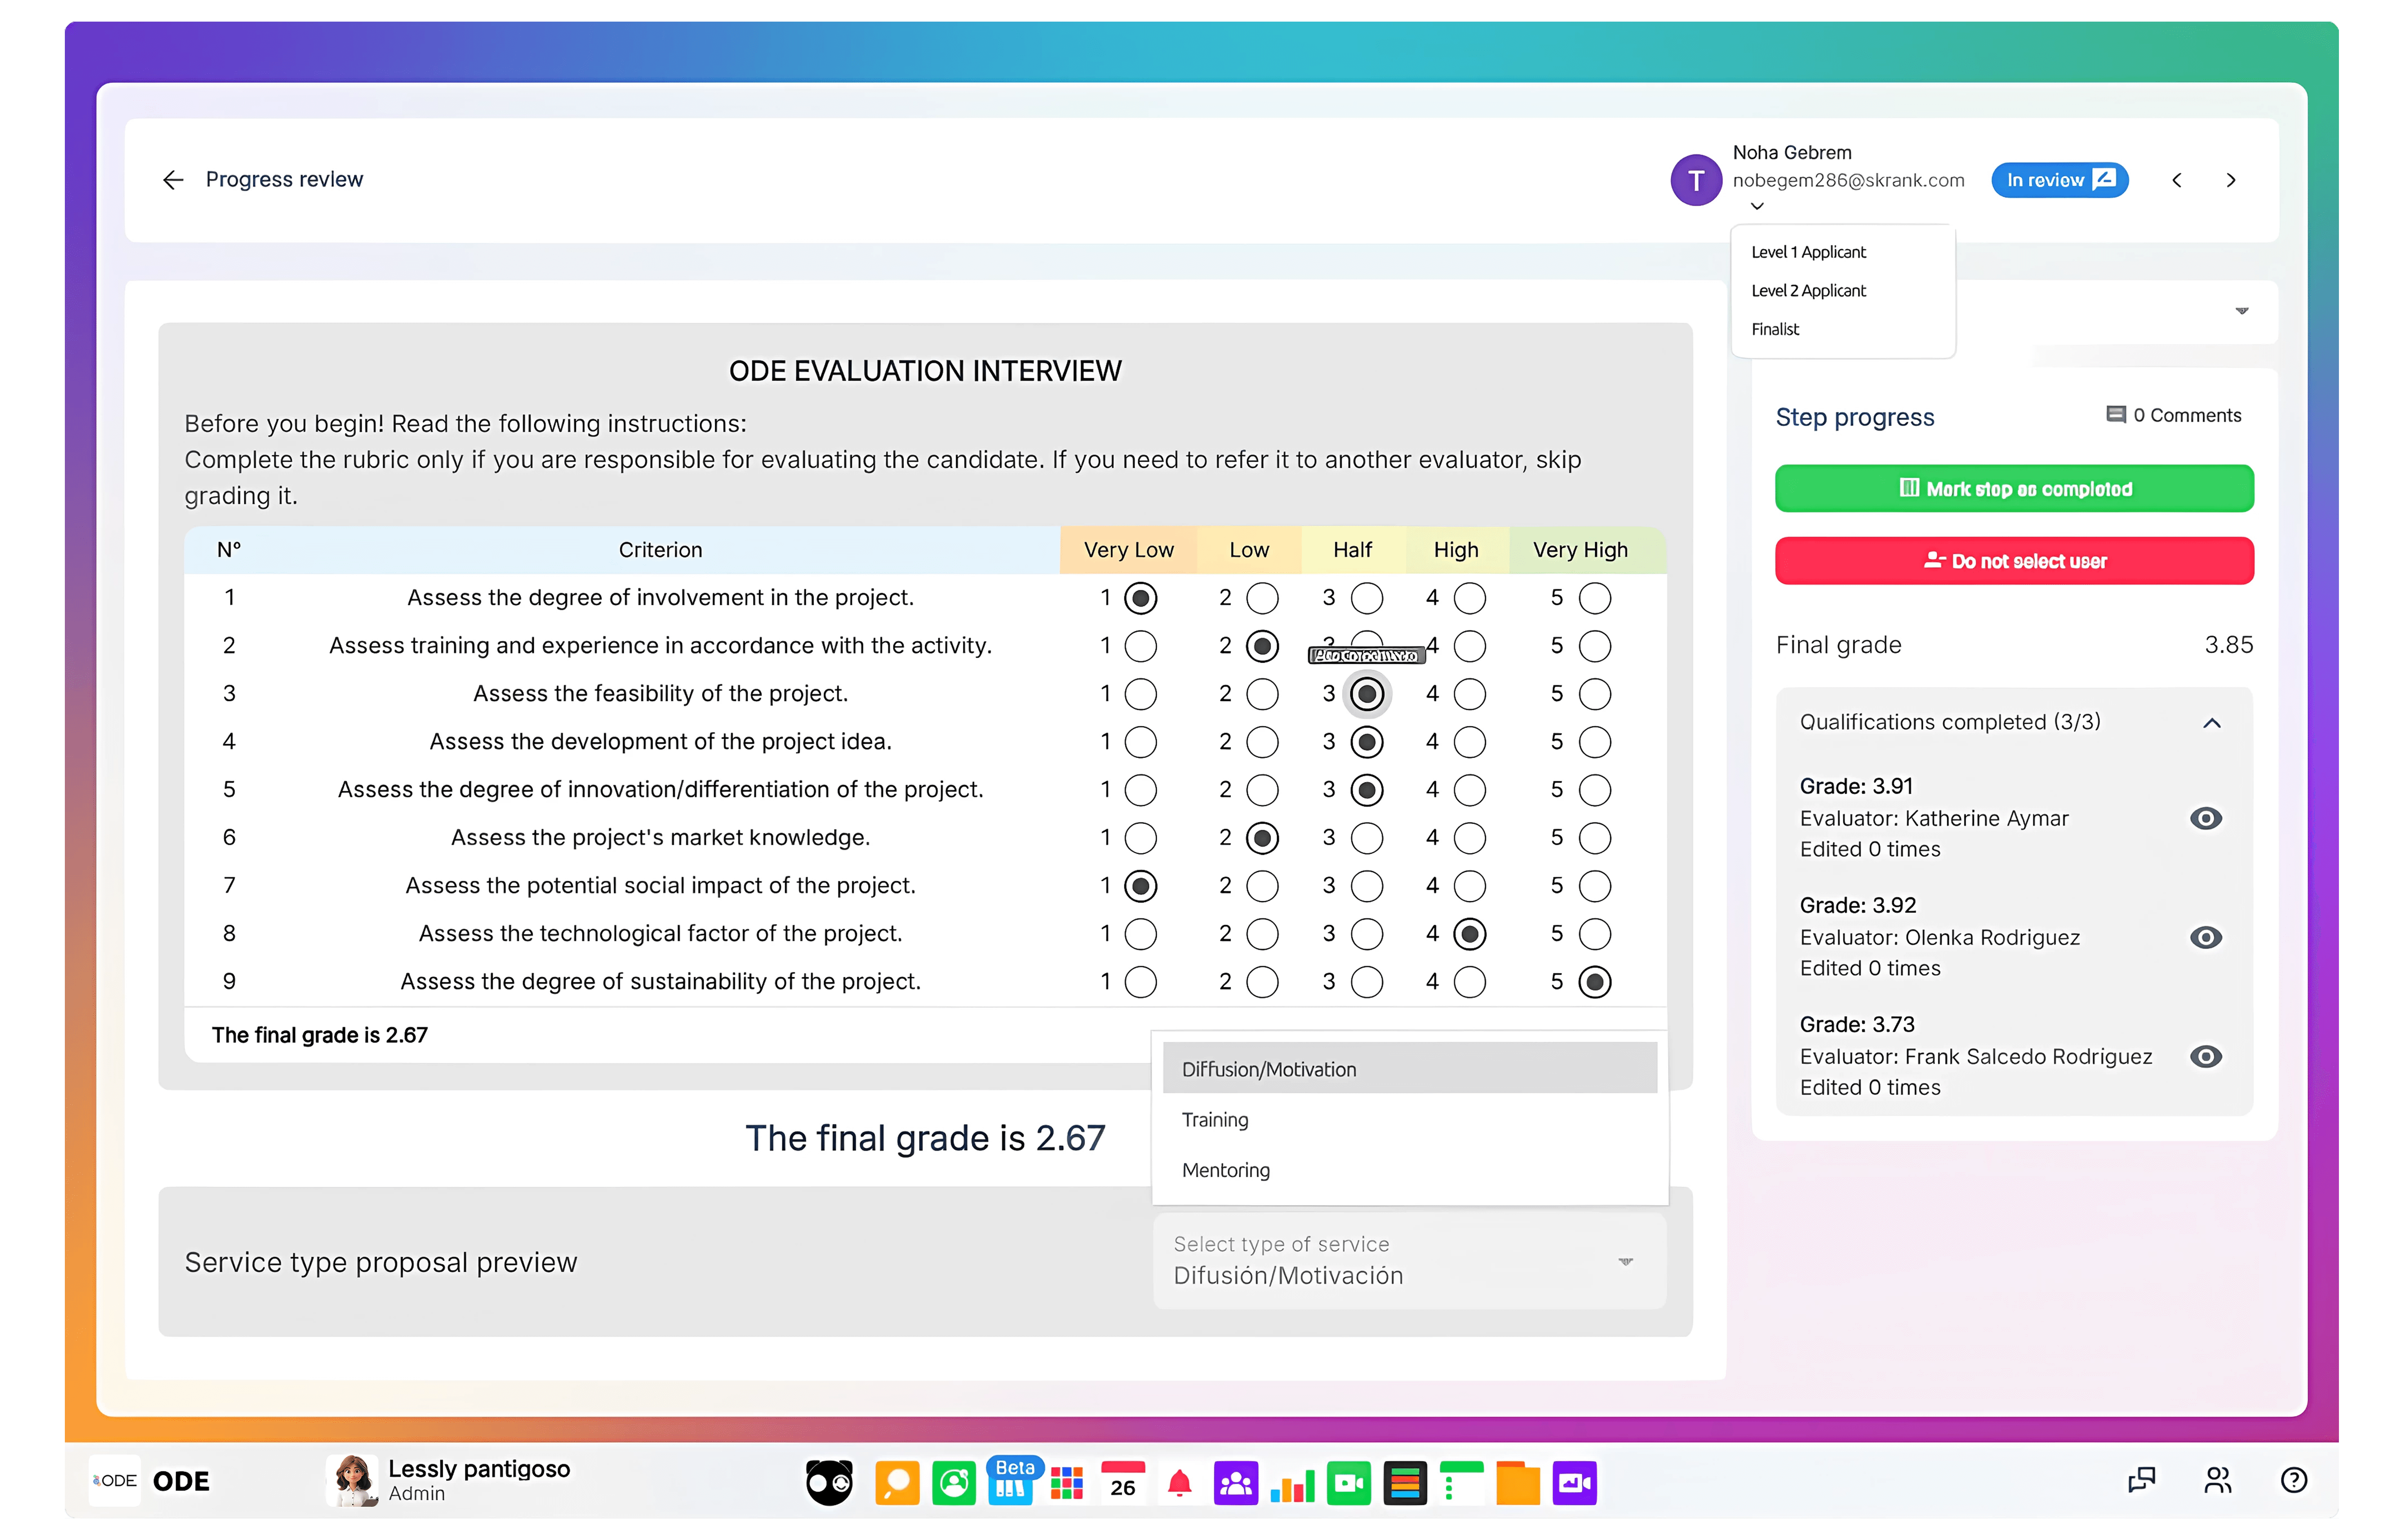Click the red notification bell icon
Viewport: 2403px width, 1540px height.
coord(1180,1482)
